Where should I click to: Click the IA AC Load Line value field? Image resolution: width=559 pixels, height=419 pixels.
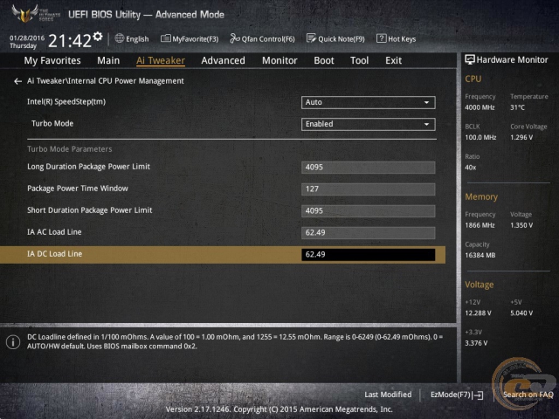coord(369,233)
